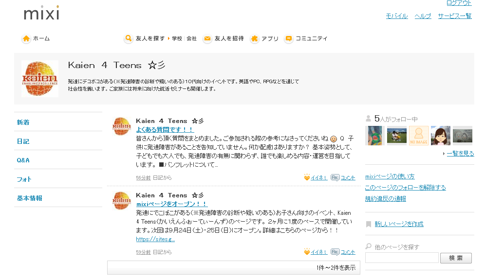Click the mixi logo
485x280 pixels.
[41, 13]
